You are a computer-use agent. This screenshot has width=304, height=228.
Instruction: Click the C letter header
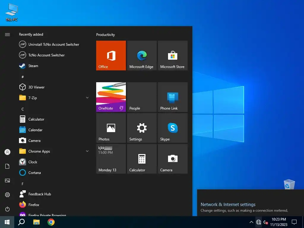pos(23,109)
